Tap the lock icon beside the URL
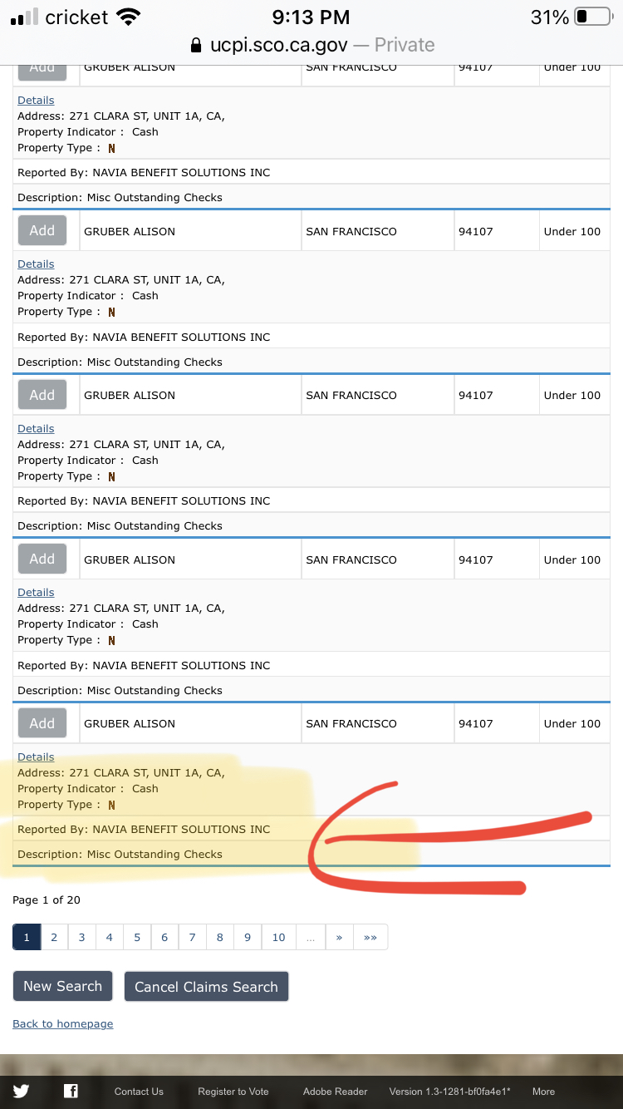This screenshot has height=1109, width=623. 196,45
